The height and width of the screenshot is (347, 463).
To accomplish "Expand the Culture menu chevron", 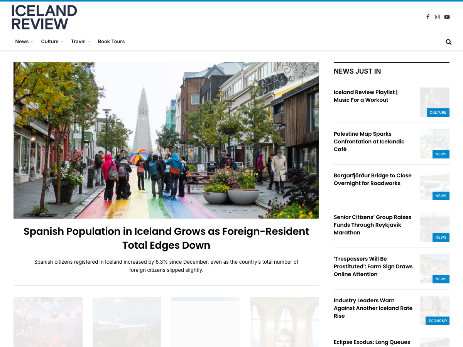I will coord(62,42).
